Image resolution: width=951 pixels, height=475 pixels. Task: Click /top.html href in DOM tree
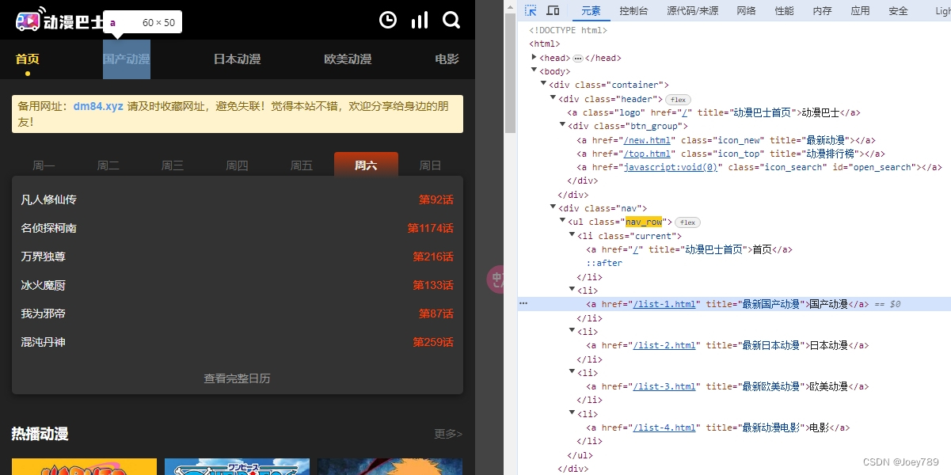coord(648,154)
